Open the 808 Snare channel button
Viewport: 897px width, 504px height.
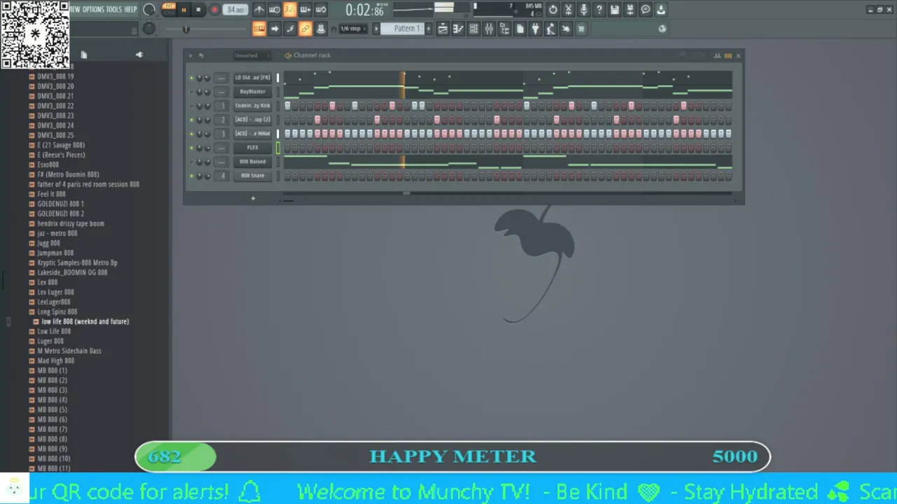coord(252,176)
